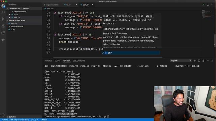Click the editor vertical scrollbar
216x121 pixels.
(215, 40)
